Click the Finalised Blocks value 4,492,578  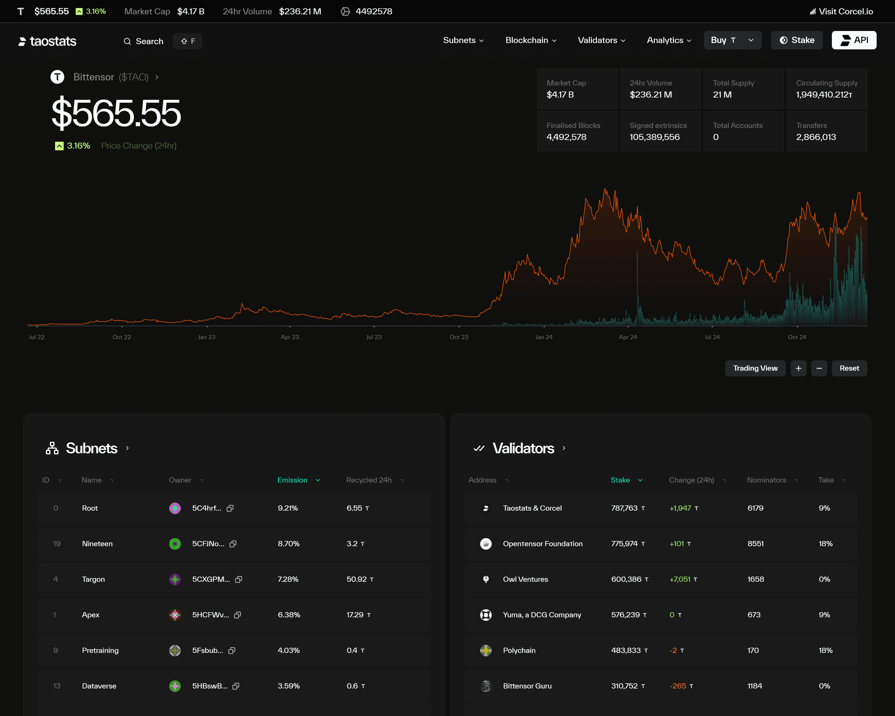click(x=566, y=137)
